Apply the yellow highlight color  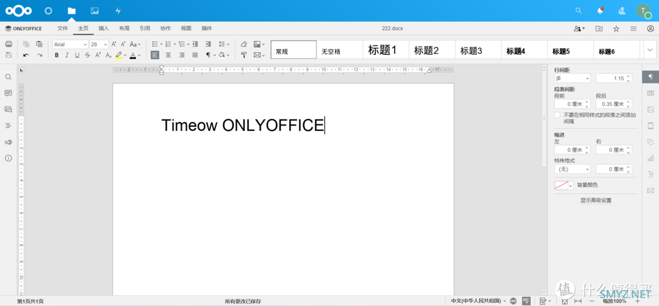tap(118, 55)
